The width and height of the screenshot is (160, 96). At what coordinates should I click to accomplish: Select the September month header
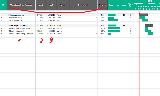(139, 4)
